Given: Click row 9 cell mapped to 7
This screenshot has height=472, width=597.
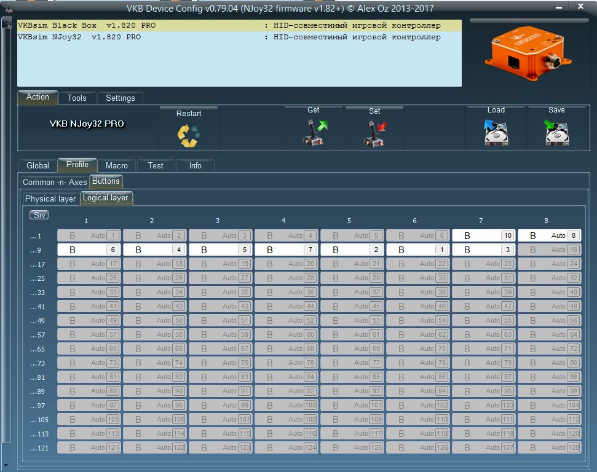Looking at the screenshot, I should click(x=287, y=250).
